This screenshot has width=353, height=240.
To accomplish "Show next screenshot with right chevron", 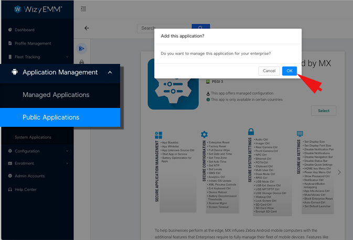I will pyautogui.click(x=339, y=172).
